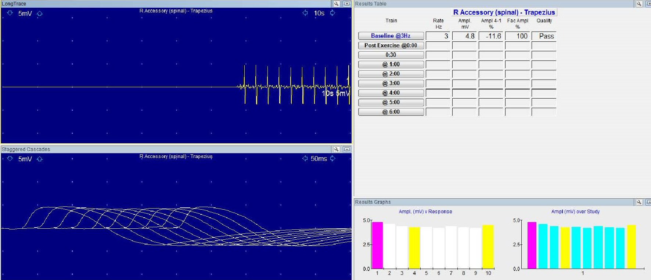Decrease LongTrace time base left arrow
The width and height of the screenshot is (651, 280).
pos(305,13)
